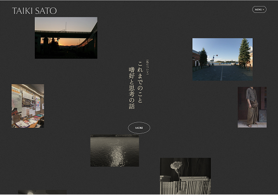Click the TAIKI SATO logo
This screenshot has width=278, height=195.
pyautogui.click(x=34, y=11)
